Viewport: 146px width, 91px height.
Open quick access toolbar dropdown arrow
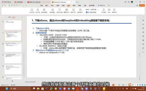[26, 6]
